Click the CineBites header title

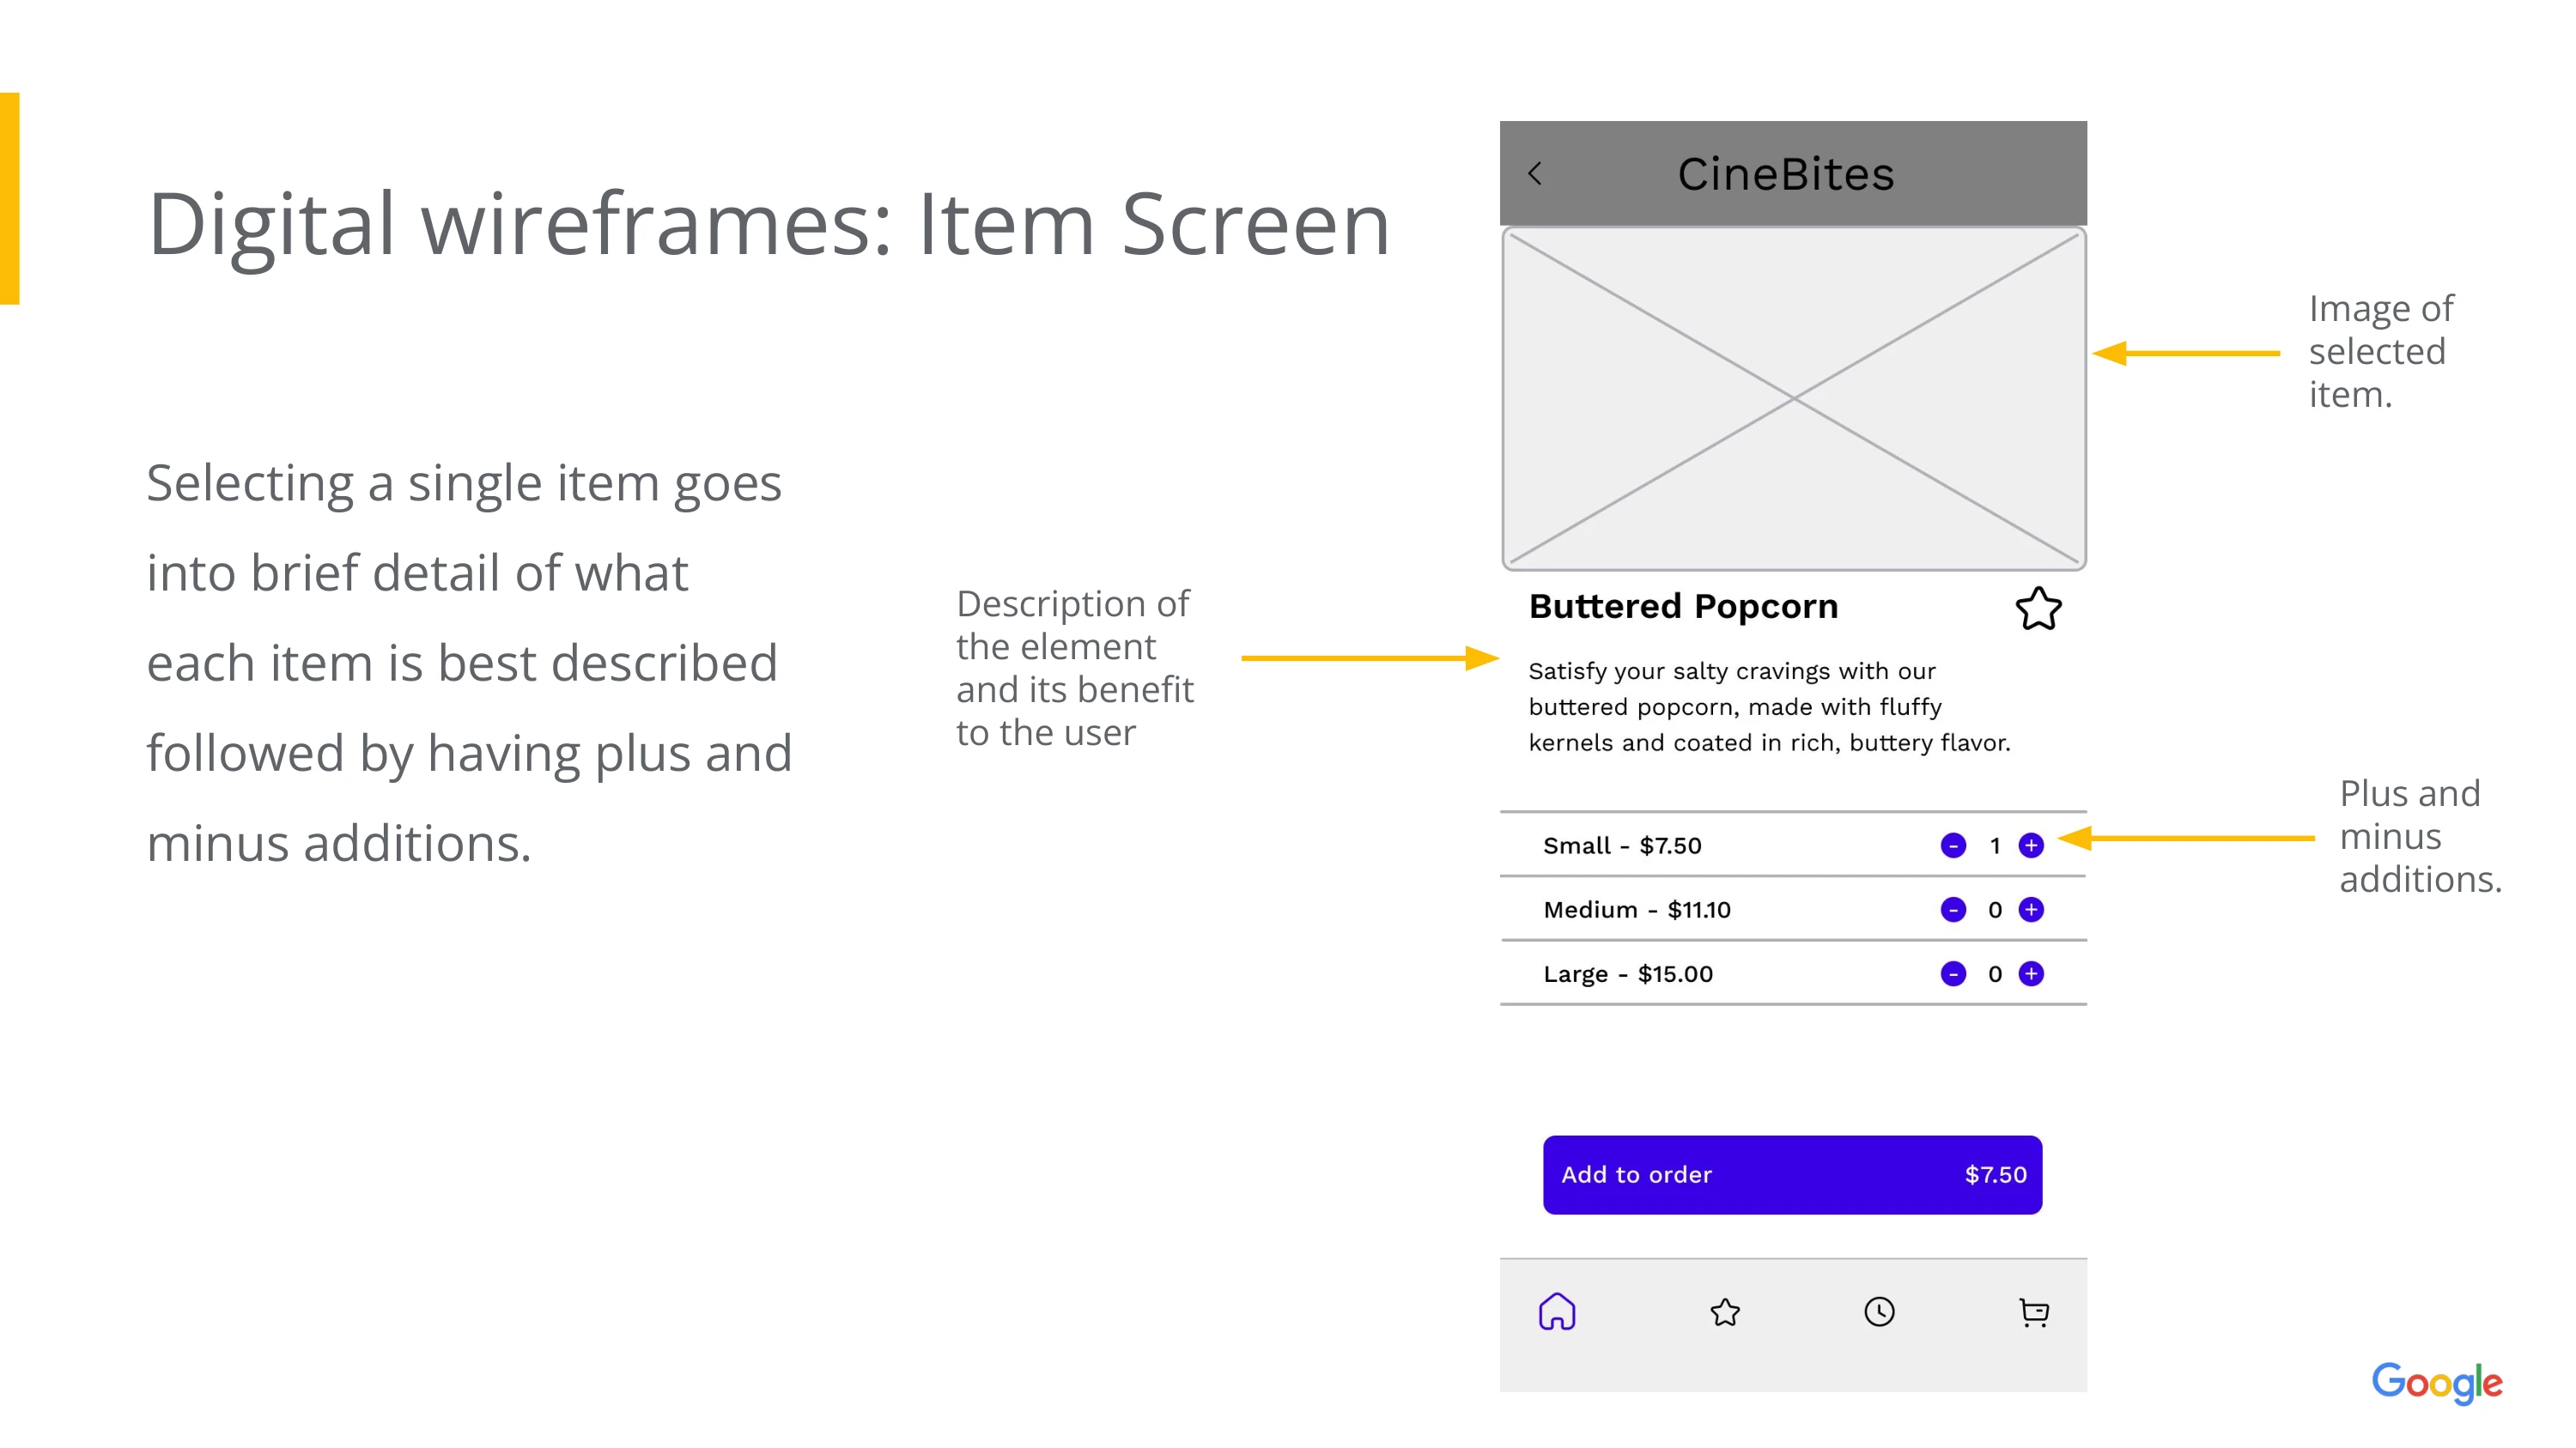point(1785,174)
